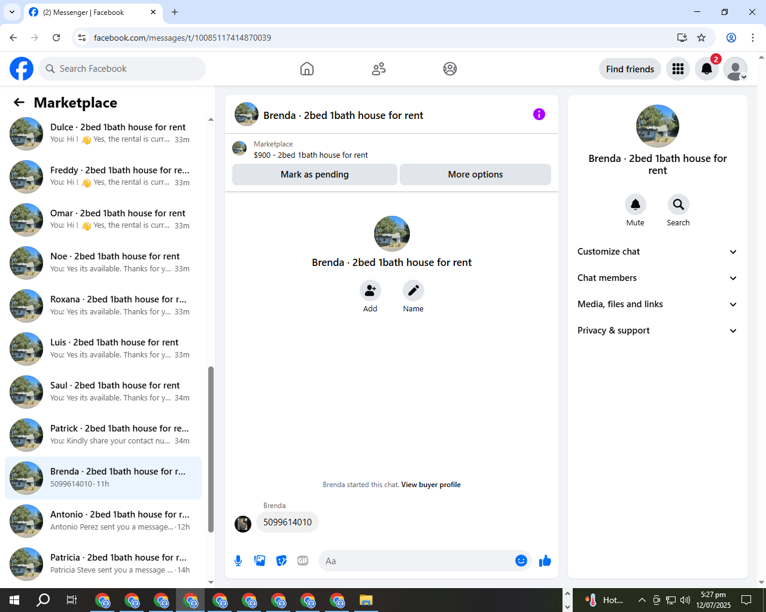
Task: Open the account profile avatar menu
Action: 735,69
